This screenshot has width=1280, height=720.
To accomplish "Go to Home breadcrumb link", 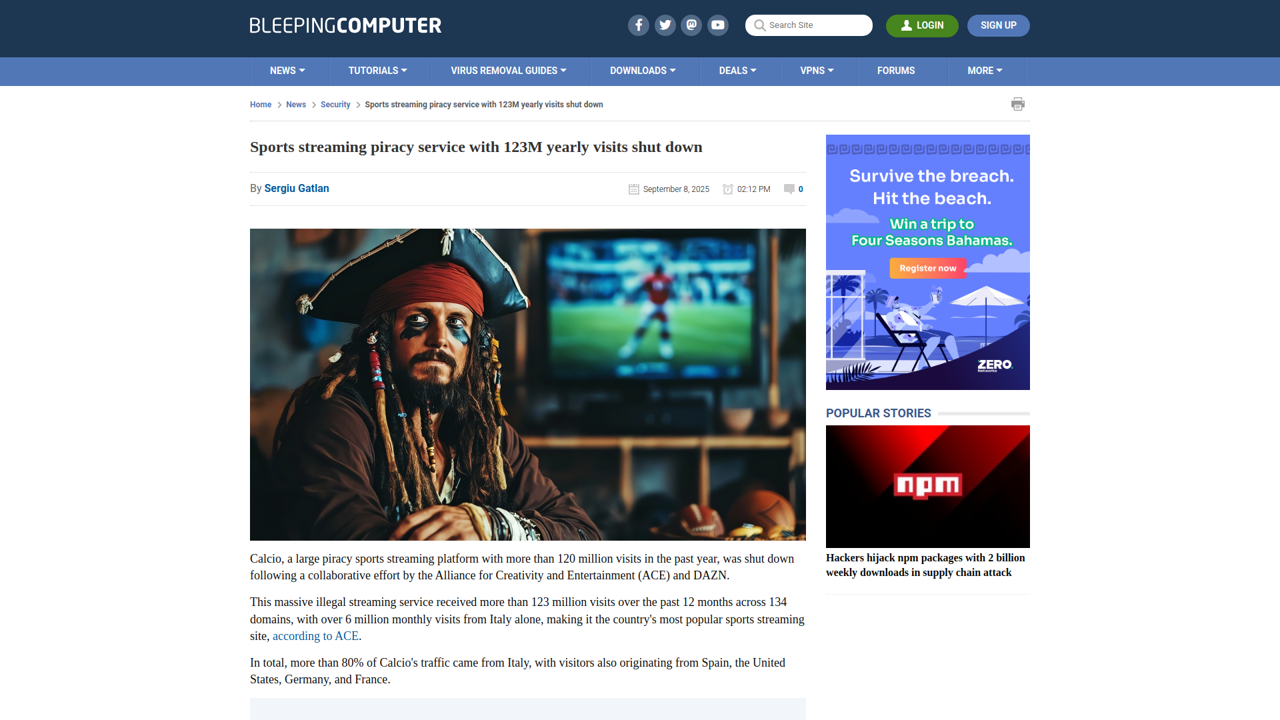I will (261, 105).
